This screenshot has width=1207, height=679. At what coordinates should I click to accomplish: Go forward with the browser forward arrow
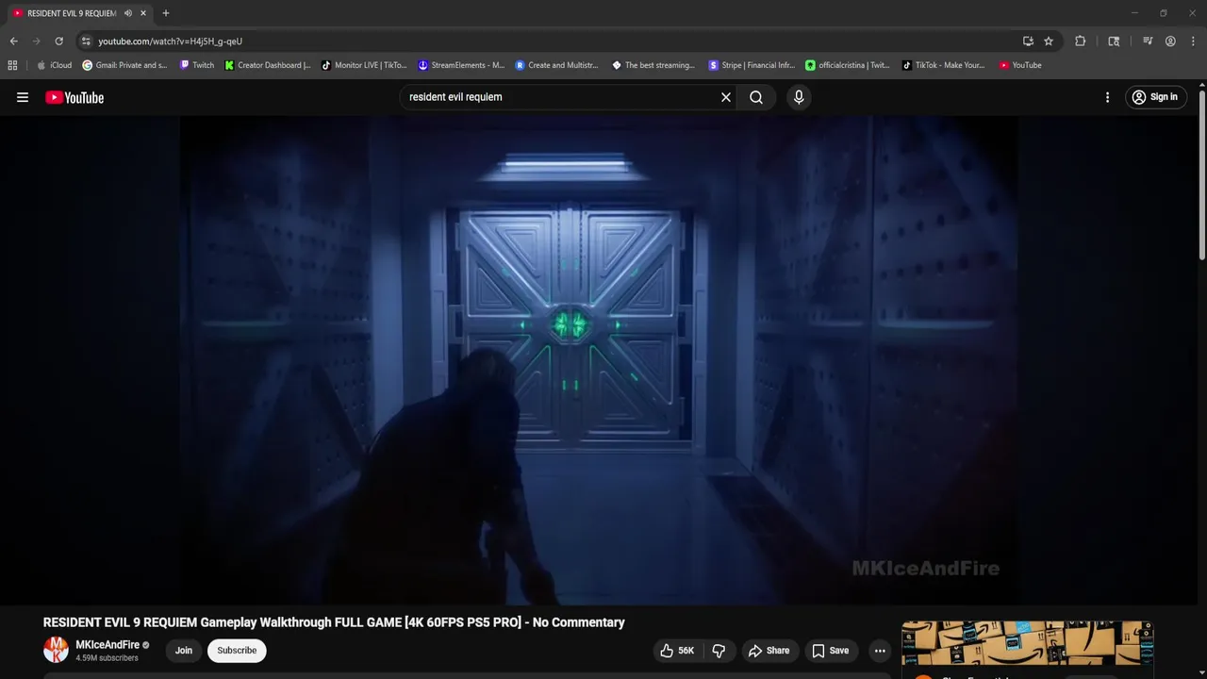click(x=36, y=41)
